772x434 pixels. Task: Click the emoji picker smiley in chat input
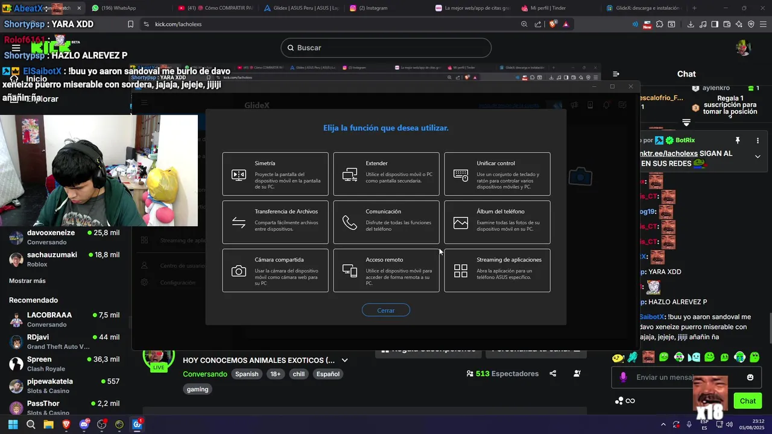click(x=750, y=377)
